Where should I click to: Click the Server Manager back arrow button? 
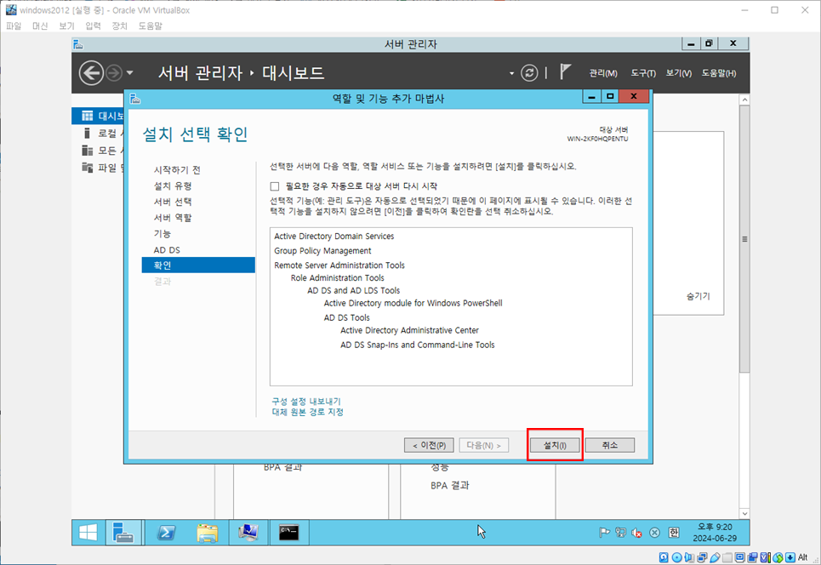(x=91, y=73)
